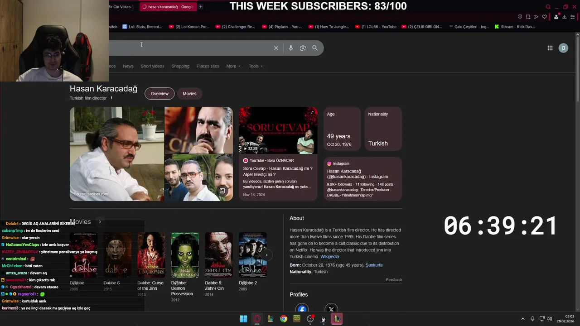This screenshot has width=580, height=326.
Task: Open the Phylaris YouTube bookmark
Action: [282, 27]
